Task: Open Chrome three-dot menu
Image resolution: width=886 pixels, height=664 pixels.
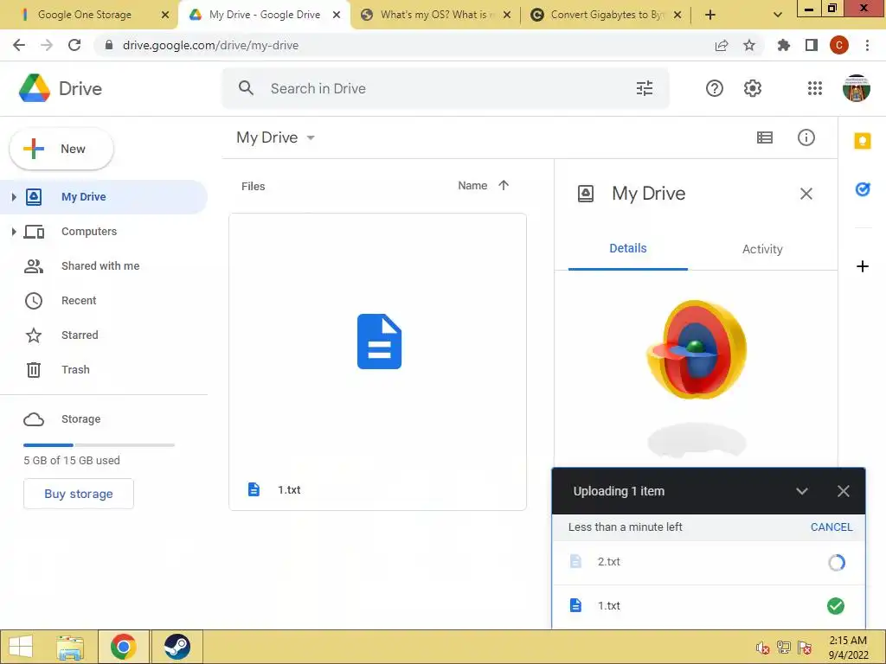Action: coord(867,45)
